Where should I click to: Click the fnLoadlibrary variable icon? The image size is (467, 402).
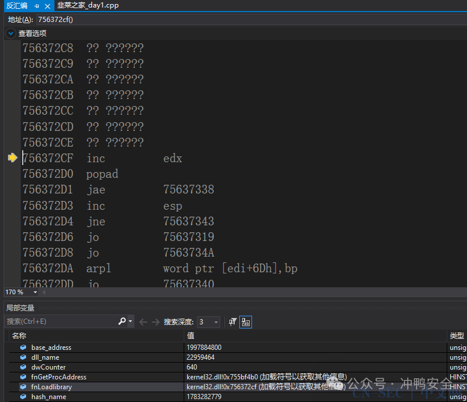coord(23,386)
